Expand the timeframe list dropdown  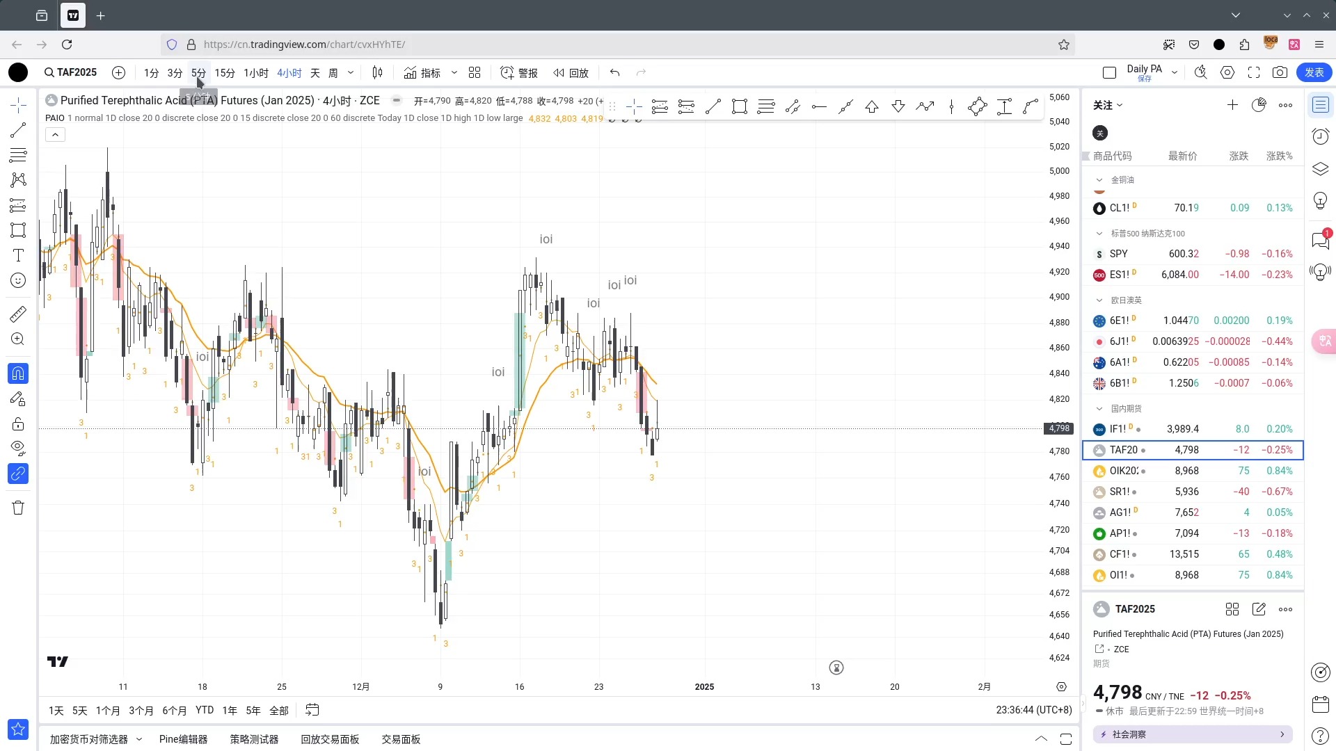351,72
